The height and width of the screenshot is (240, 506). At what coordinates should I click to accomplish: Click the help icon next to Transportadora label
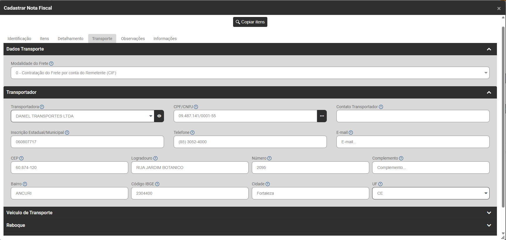pyautogui.click(x=42, y=107)
